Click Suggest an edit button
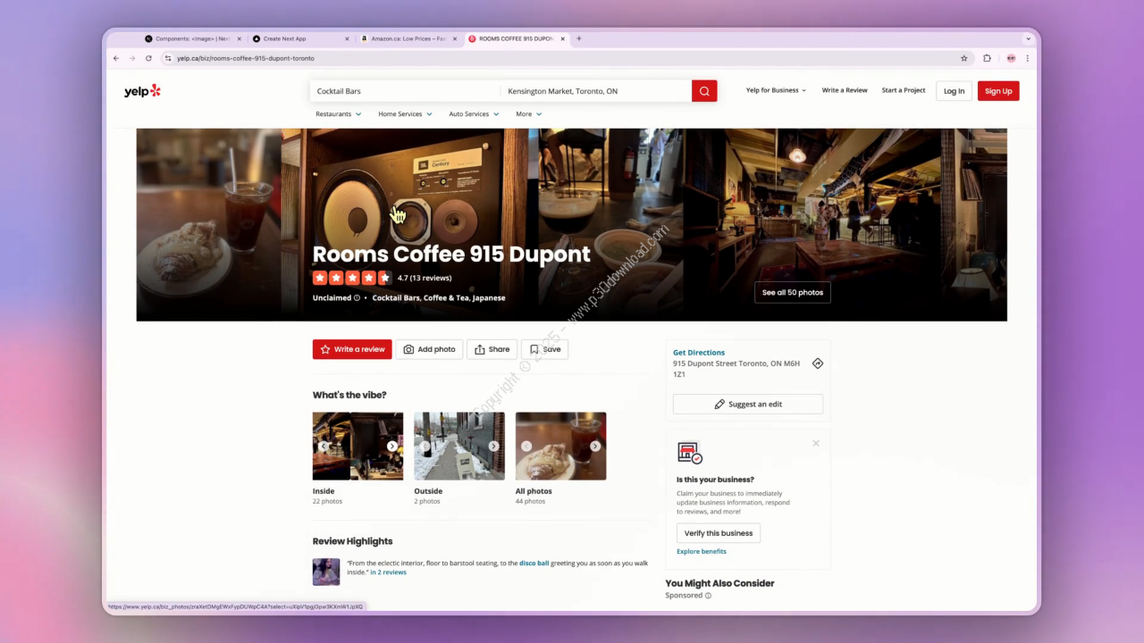This screenshot has width=1144, height=643. (748, 404)
